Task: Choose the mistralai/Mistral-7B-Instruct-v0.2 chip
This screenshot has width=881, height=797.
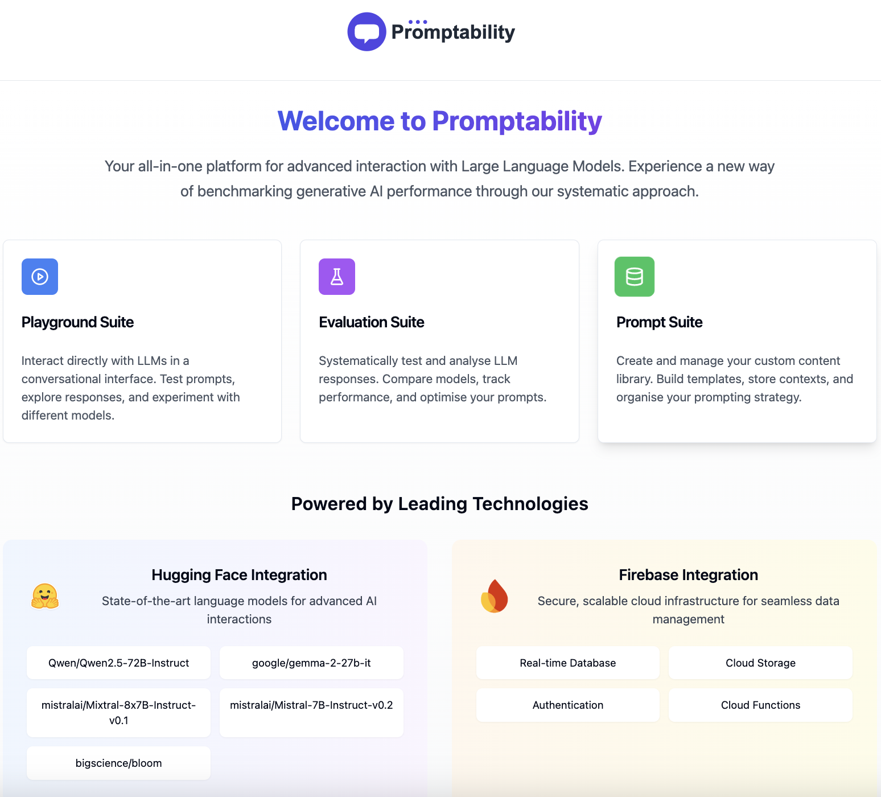Action: tap(311, 713)
